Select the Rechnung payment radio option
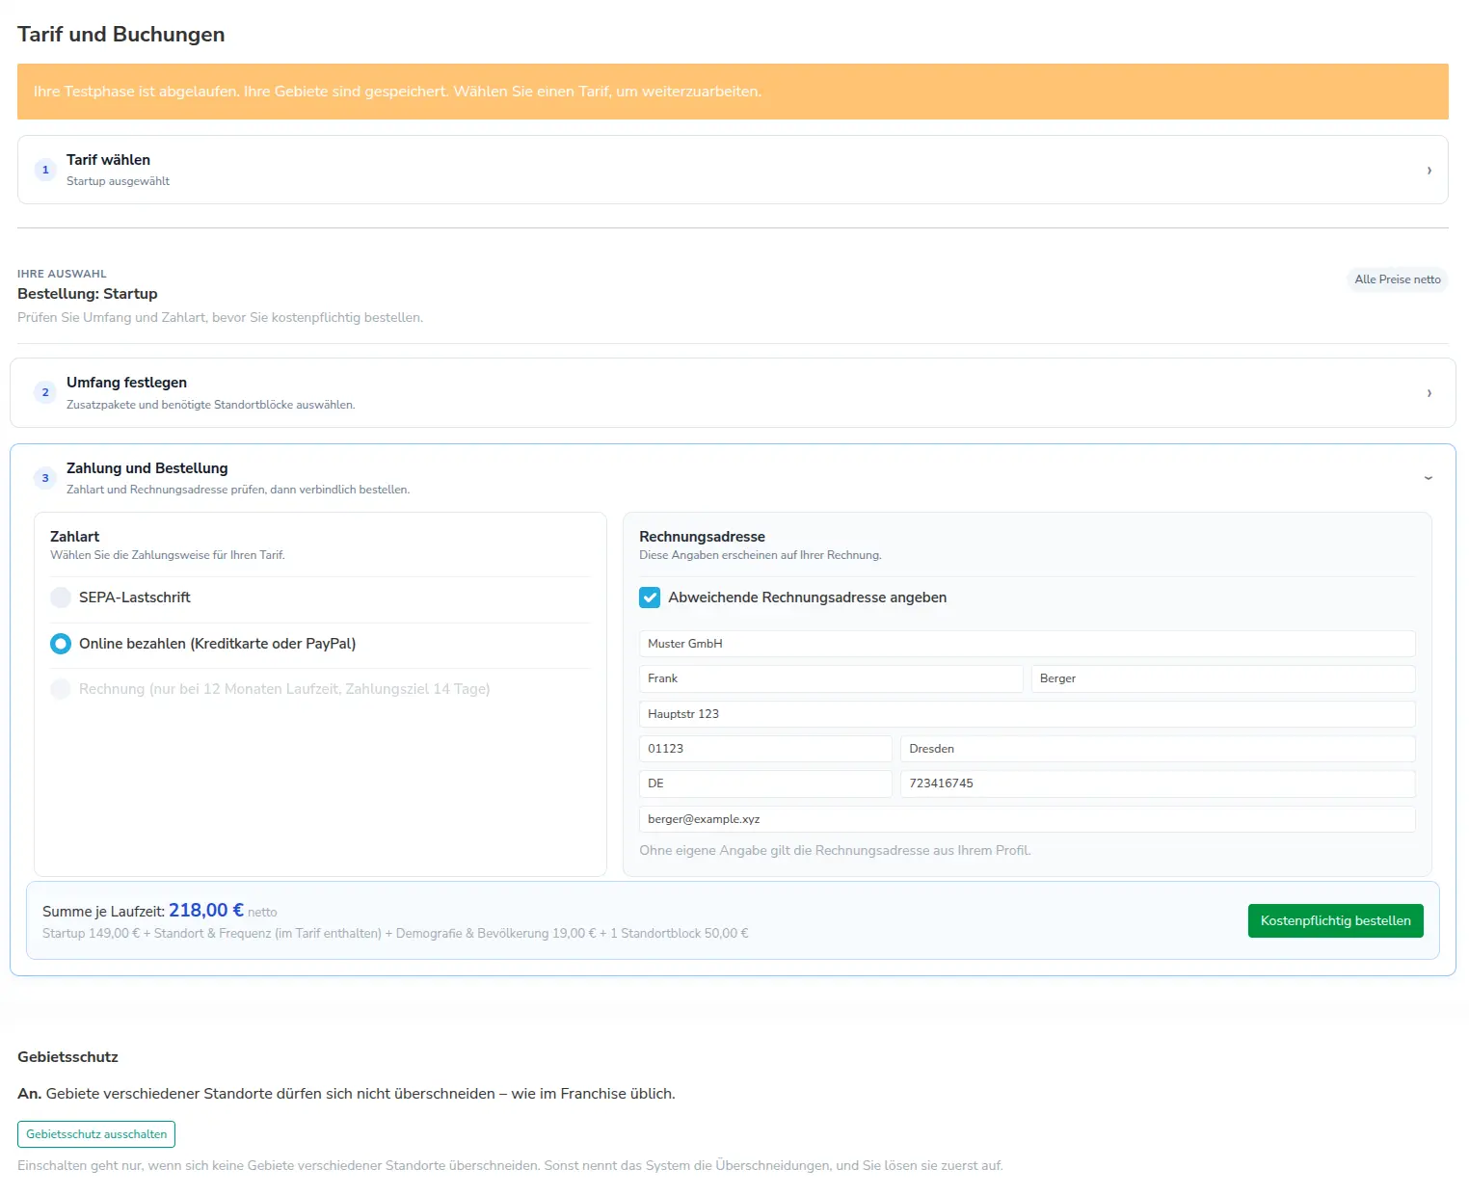Viewport: 1469px width, 1195px height. pos(61,689)
